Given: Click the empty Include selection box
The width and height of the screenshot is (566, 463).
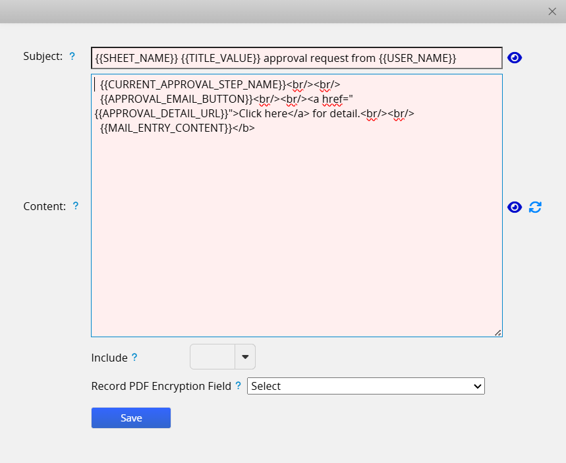Looking at the screenshot, I should [212, 357].
